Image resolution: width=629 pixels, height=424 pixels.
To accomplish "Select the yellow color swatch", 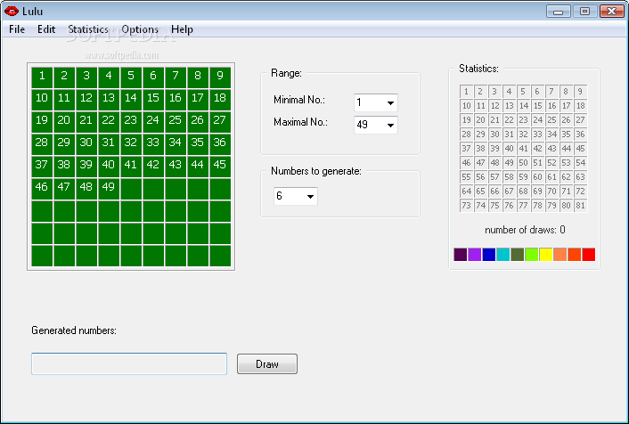I will [x=546, y=255].
